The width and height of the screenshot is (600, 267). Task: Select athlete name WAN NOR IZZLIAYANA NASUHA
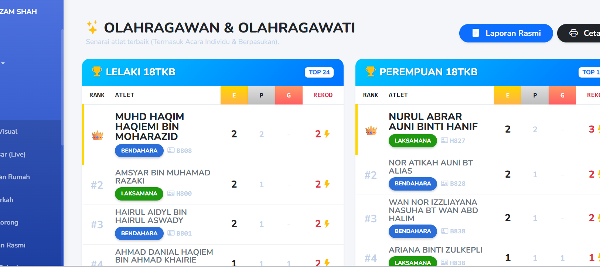coord(433,210)
